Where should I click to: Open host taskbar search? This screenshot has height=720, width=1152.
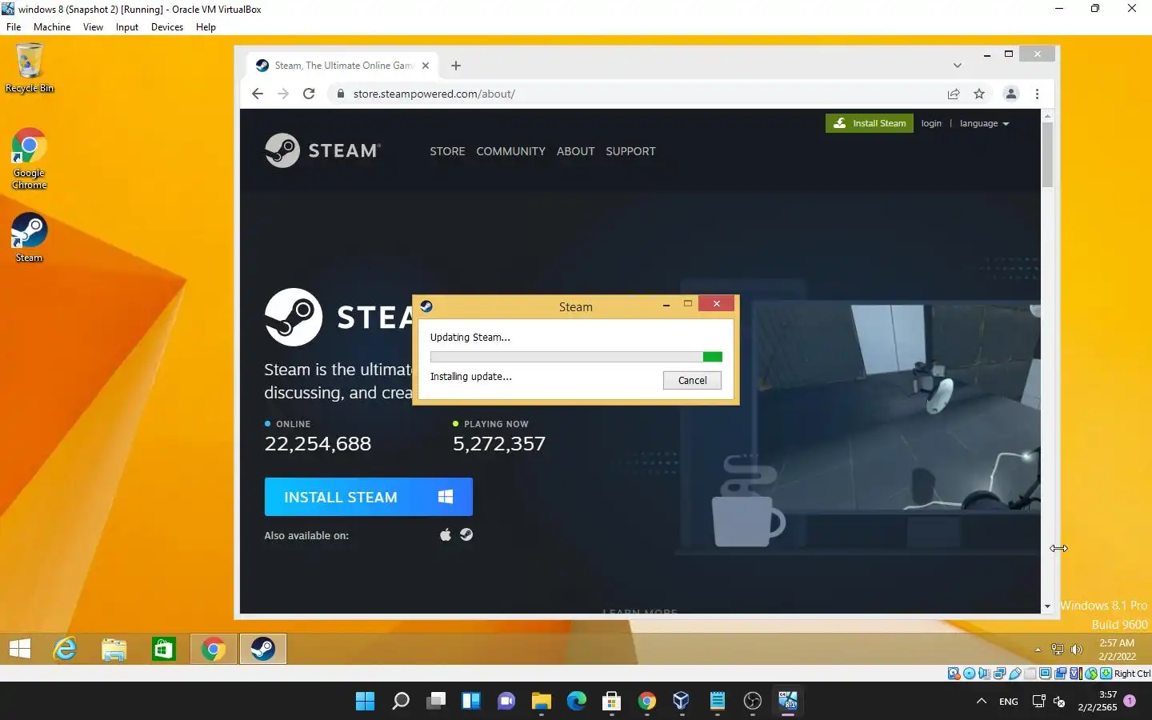401,702
